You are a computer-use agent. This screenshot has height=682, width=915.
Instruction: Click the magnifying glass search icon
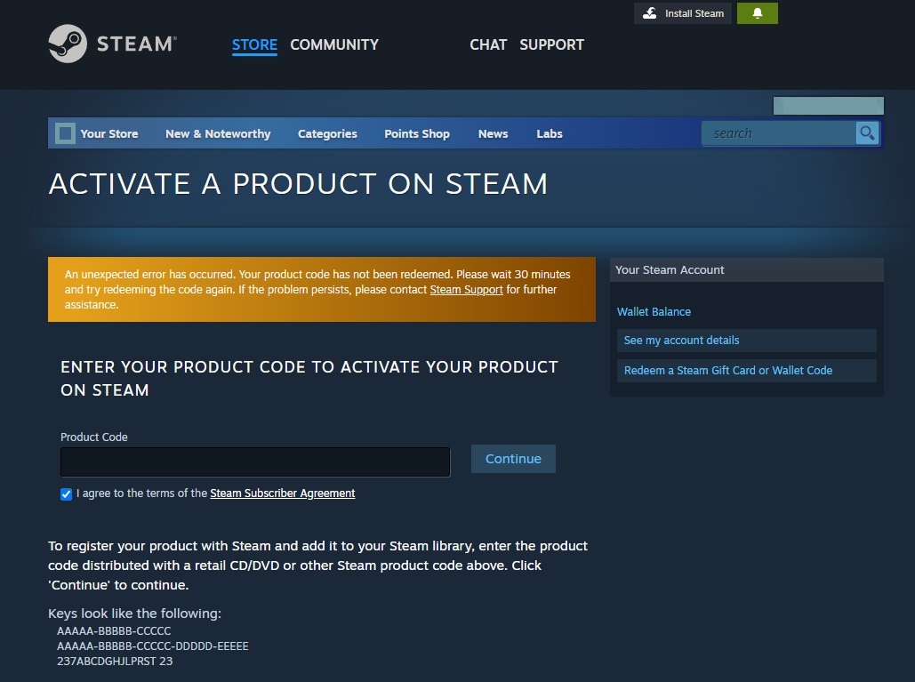(x=866, y=132)
